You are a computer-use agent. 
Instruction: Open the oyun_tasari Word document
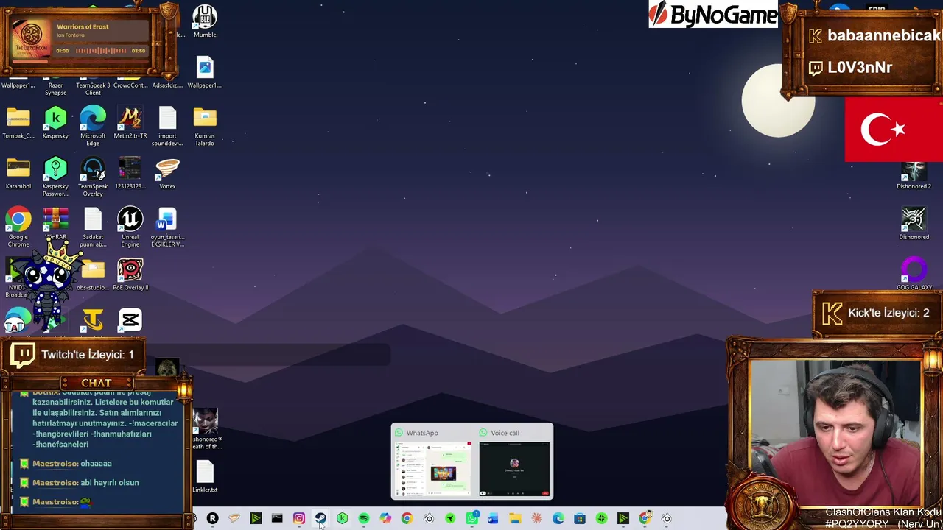167,227
